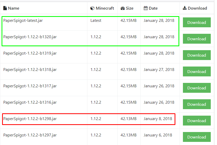Screen dimensions: 217x145
Task: Click the Name column header text
Action: (x=14, y=8)
